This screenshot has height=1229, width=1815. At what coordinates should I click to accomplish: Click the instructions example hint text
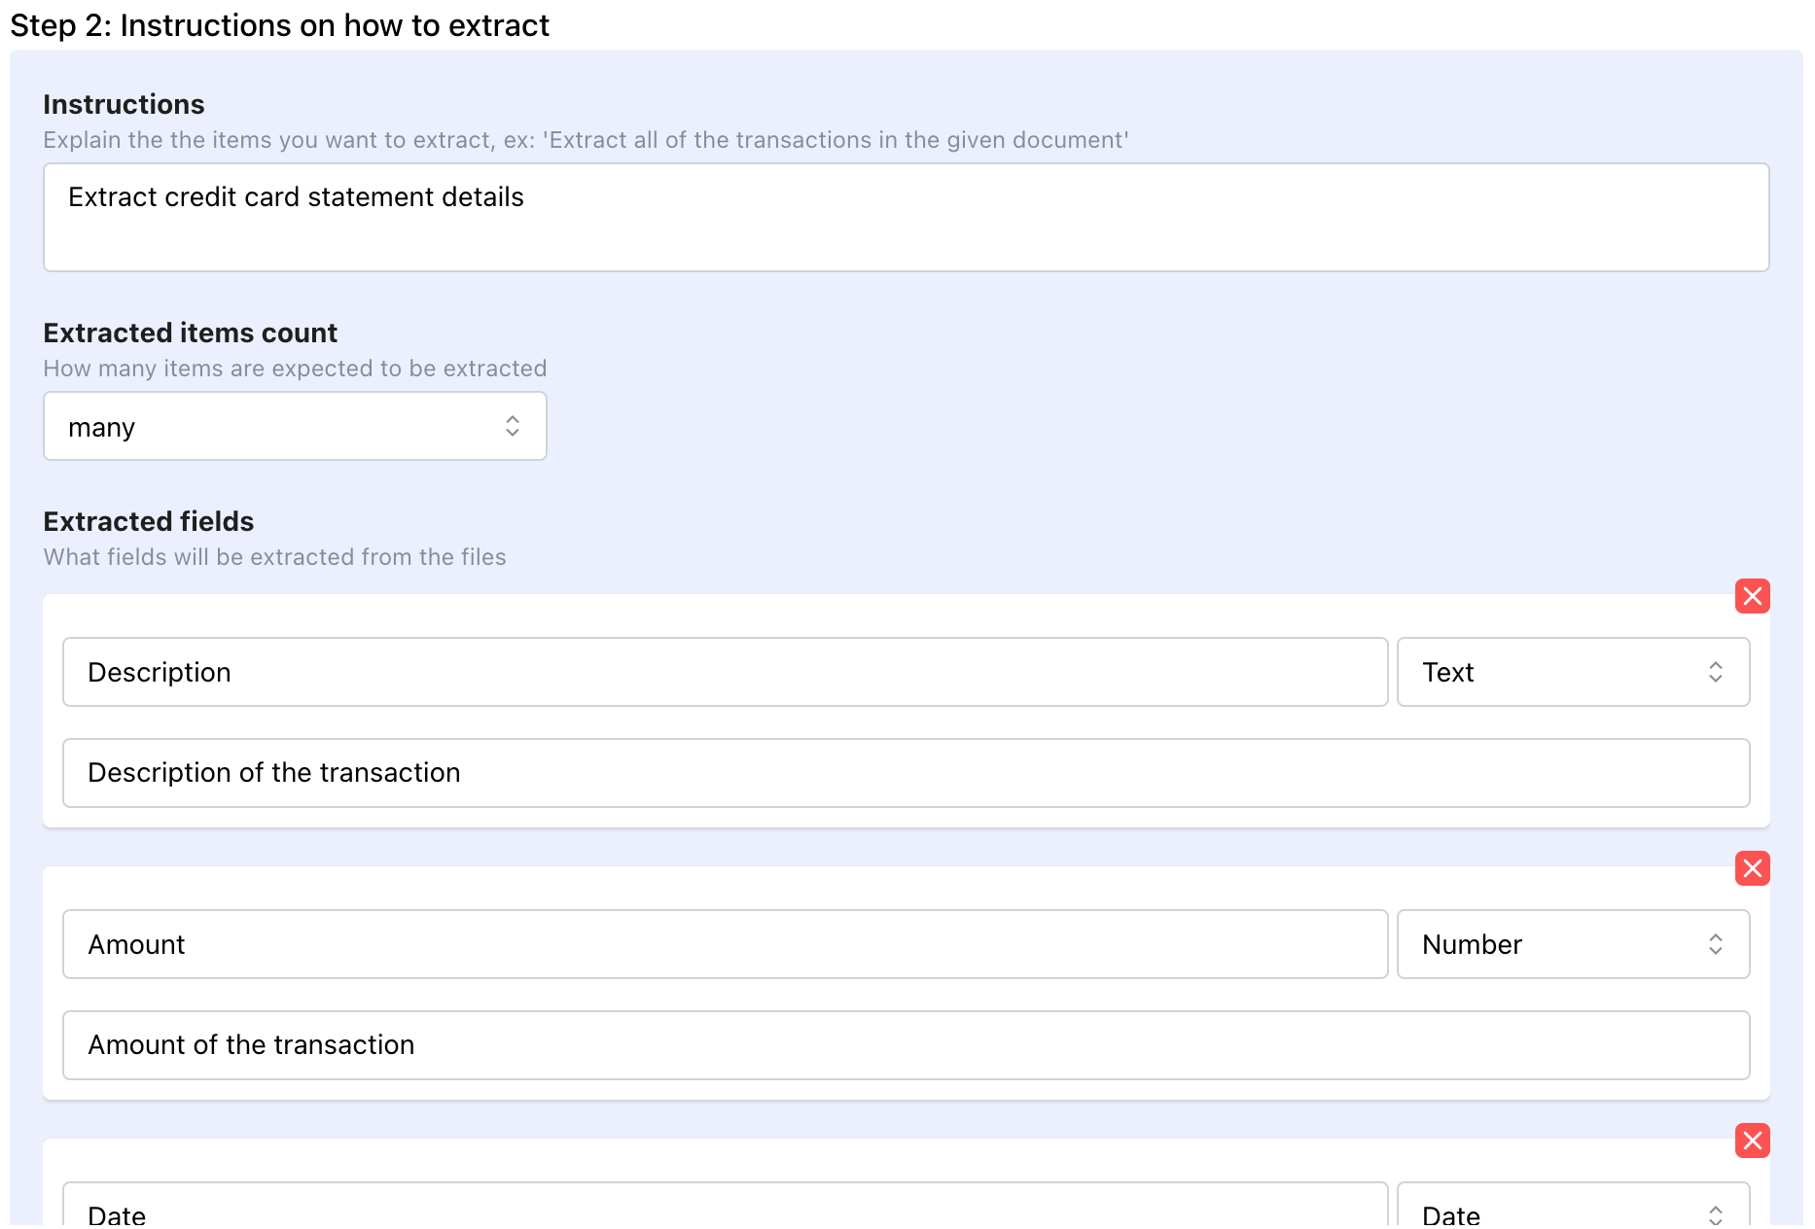(586, 140)
